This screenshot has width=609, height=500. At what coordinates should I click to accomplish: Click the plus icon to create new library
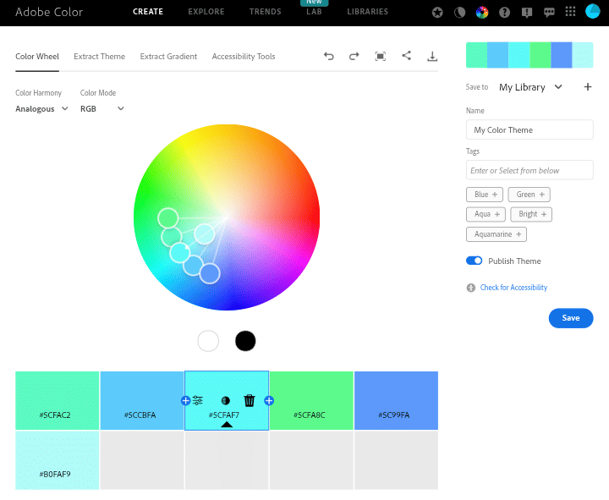[x=588, y=86]
